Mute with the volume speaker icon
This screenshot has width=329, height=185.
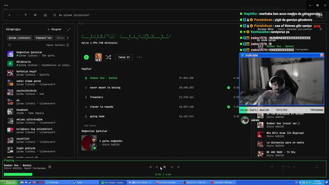pyautogui.click(x=294, y=167)
